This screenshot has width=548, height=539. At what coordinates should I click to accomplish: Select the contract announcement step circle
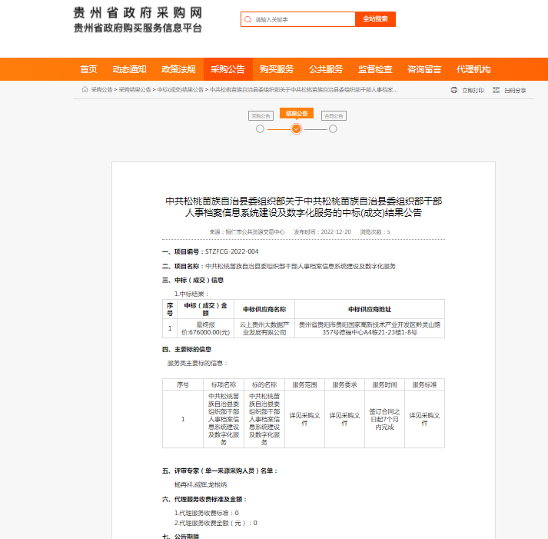(333, 129)
